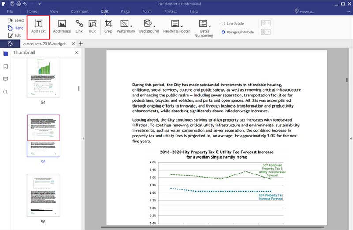This screenshot has height=230, width=353.
Task: Click the Add Image tool
Action: (x=62, y=26)
